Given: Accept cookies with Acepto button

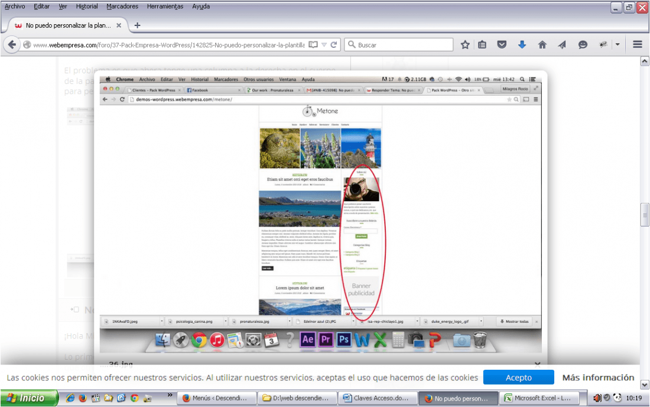Looking at the screenshot, I should tap(519, 377).
